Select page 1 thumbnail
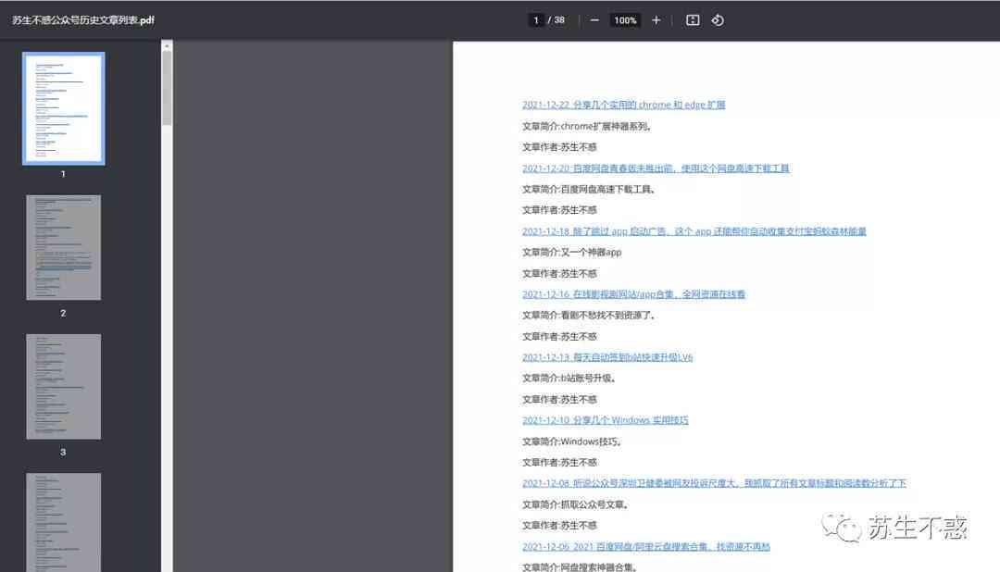 coord(63,108)
